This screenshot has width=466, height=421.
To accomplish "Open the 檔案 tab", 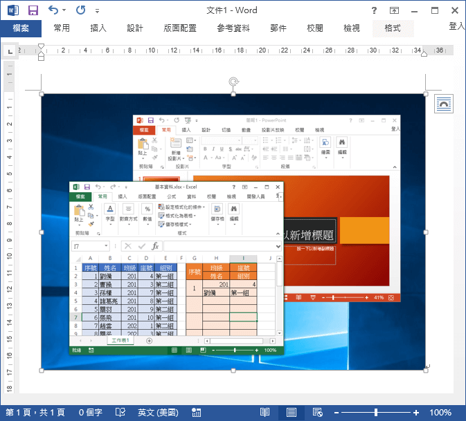I will pyautogui.click(x=21, y=28).
